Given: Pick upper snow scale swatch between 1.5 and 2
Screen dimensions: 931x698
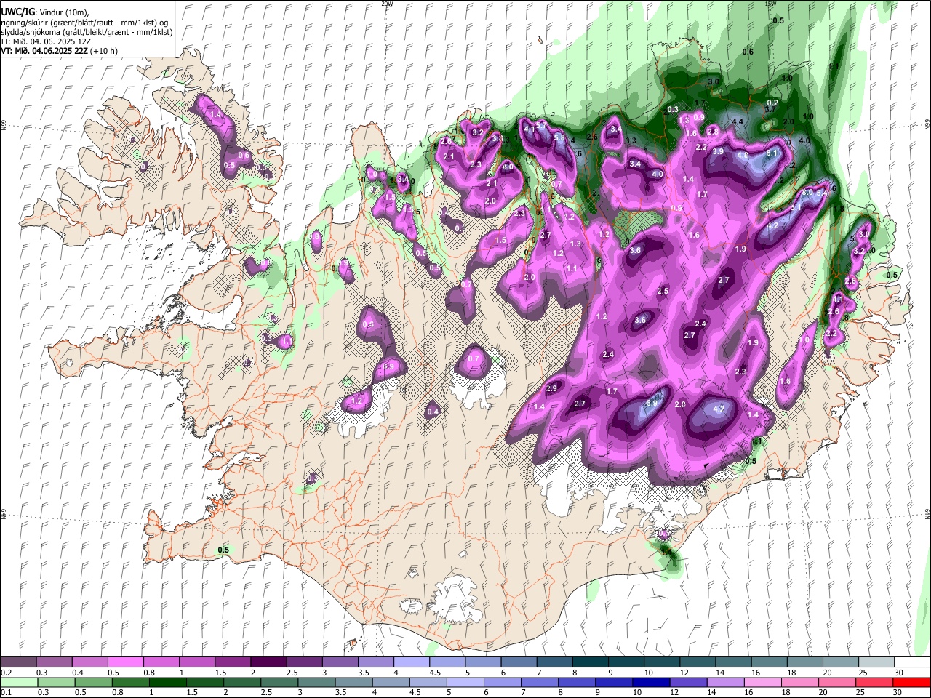Looking at the screenshot, I should (232, 662).
